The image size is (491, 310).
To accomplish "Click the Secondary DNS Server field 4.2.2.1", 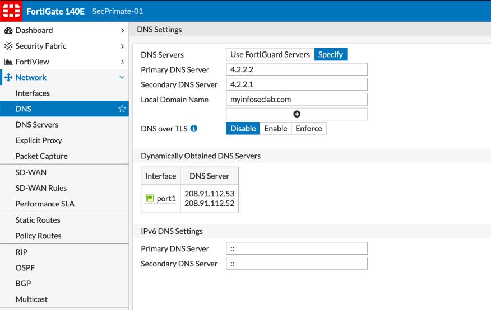I will 297,84.
